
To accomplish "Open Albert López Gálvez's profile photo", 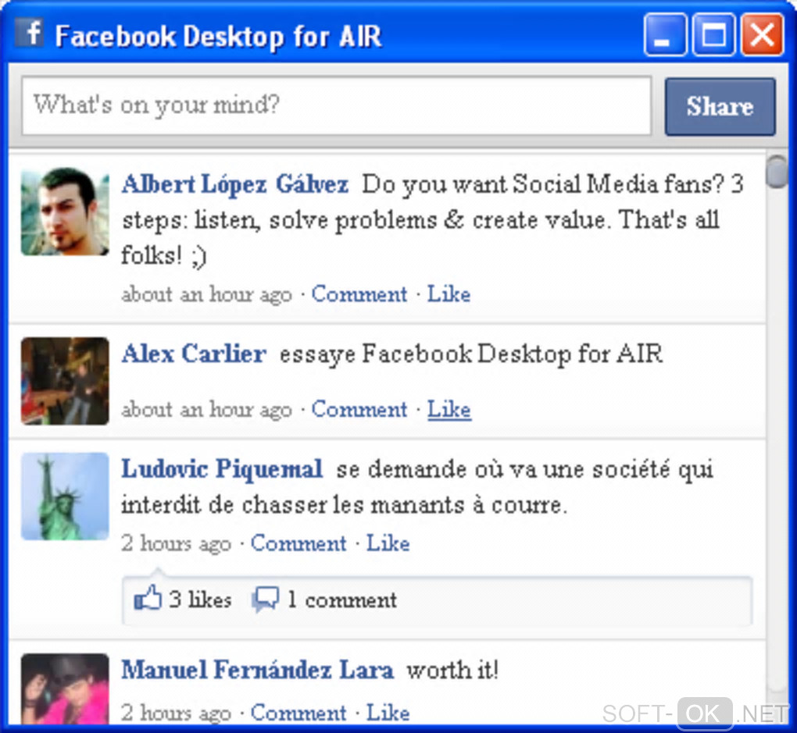I will coord(65,212).
